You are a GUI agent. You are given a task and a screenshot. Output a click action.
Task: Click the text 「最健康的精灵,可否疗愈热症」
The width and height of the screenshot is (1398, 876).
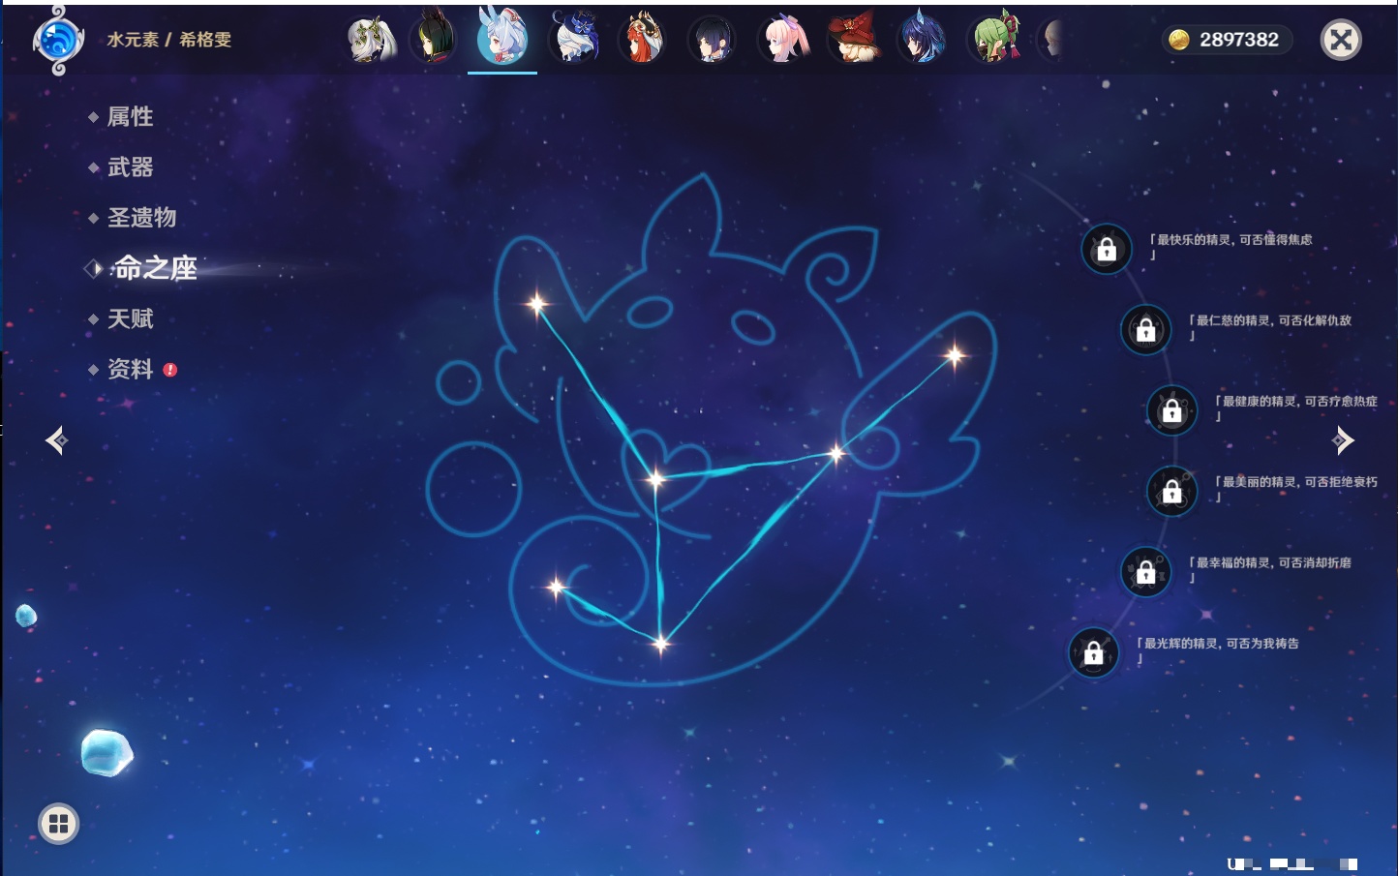click(x=1295, y=408)
